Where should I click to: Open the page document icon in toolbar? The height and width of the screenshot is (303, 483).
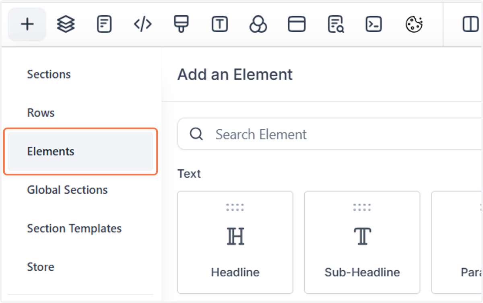point(104,25)
